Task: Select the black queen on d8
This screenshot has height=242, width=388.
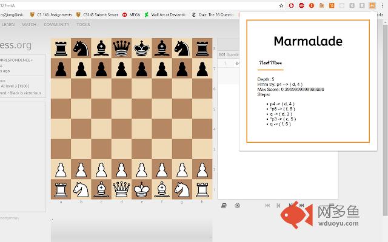Action: pyautogui.click(x=121, y=48)
